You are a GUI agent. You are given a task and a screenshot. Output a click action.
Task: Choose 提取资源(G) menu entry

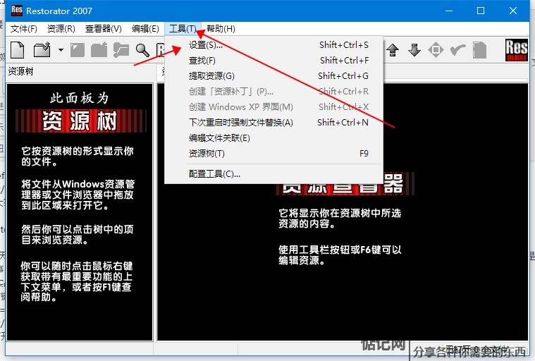coord(274,75)
